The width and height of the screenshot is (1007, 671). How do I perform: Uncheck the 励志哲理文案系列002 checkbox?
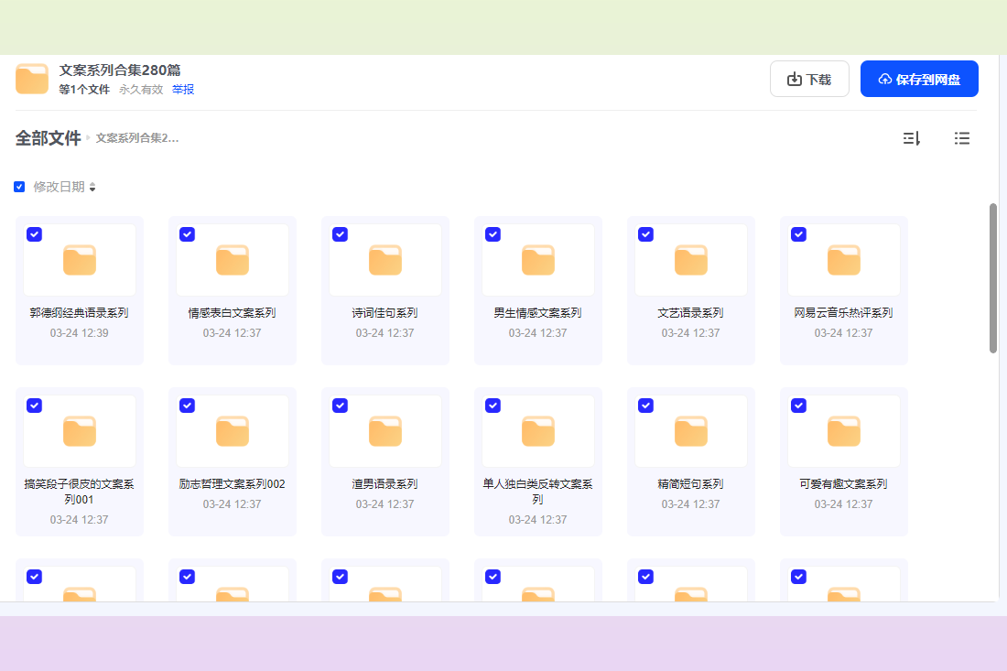tap(188, 406)
